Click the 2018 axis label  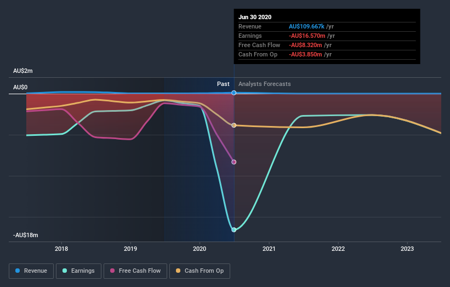pos(61,249)
